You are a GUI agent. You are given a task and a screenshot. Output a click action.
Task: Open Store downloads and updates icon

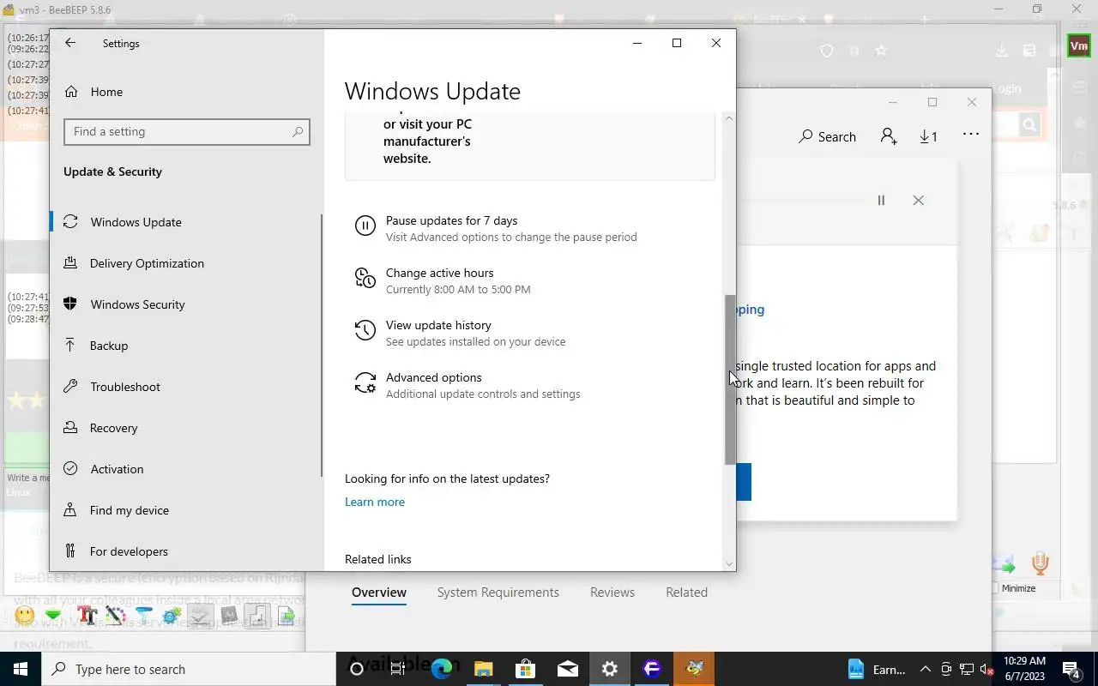click(x=928, y=136)
